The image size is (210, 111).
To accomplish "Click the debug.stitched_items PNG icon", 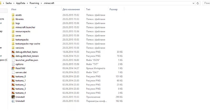I will pos(13,52).
